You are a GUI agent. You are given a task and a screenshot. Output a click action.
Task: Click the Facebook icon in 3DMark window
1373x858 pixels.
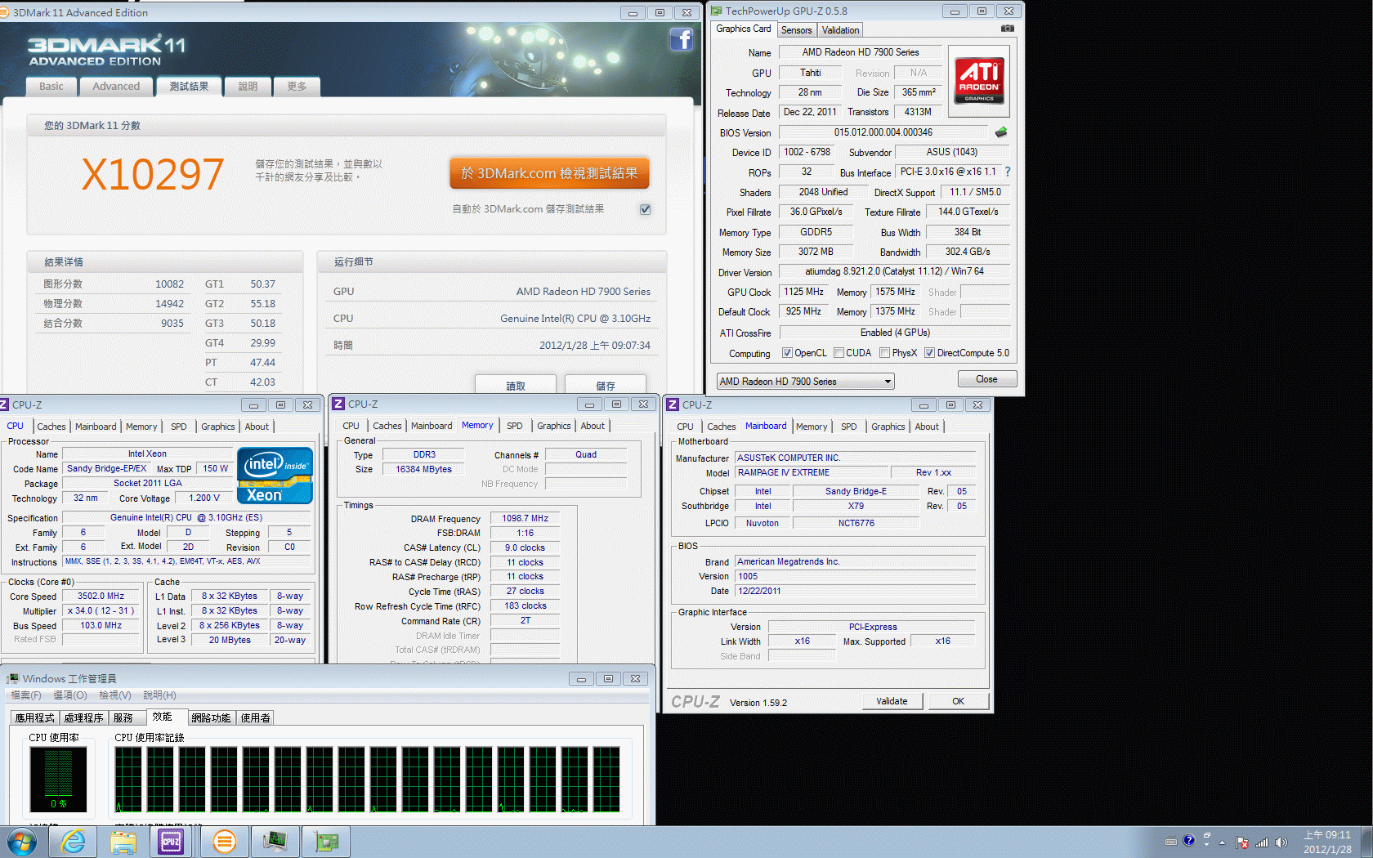click(x=681, y=39)
